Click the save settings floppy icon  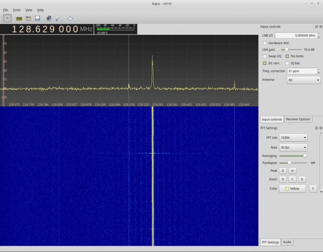(37, 18)
